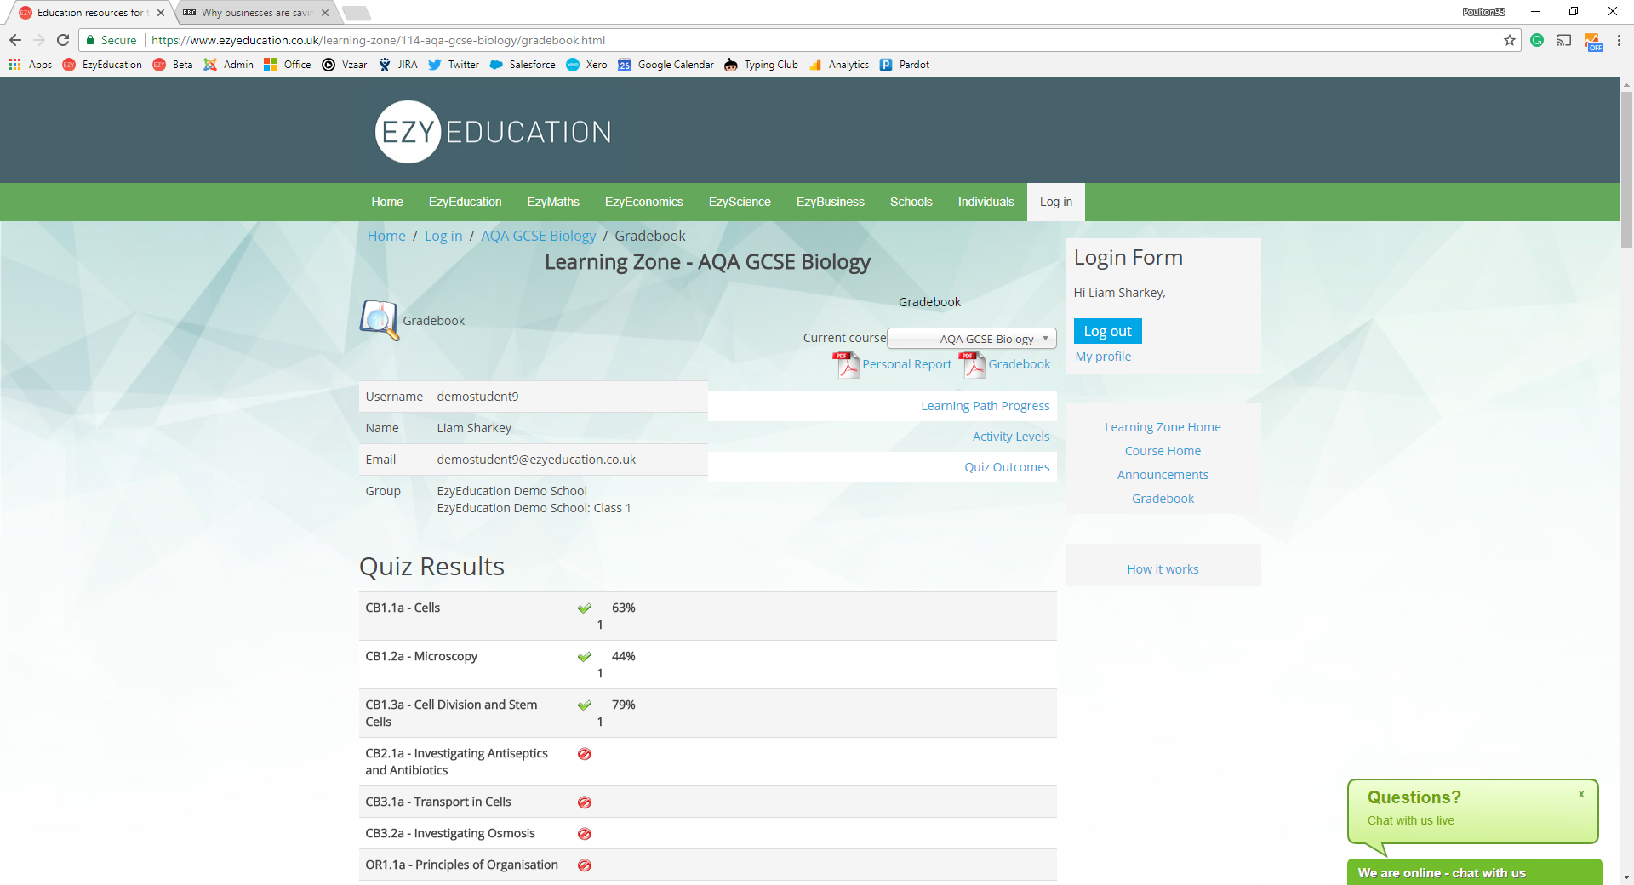Open the Vzaar bookmark
The image size is (1634, 885).
345,65
